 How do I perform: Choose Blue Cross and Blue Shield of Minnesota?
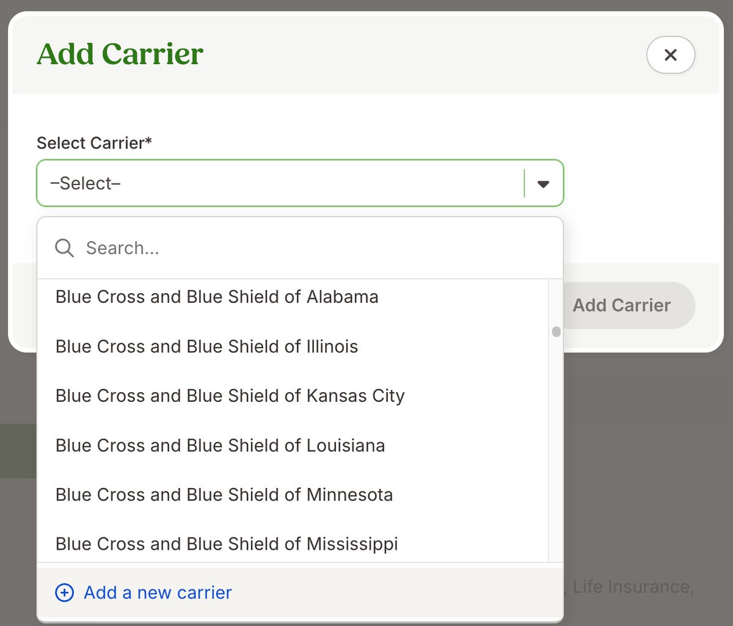click(224, 495)
